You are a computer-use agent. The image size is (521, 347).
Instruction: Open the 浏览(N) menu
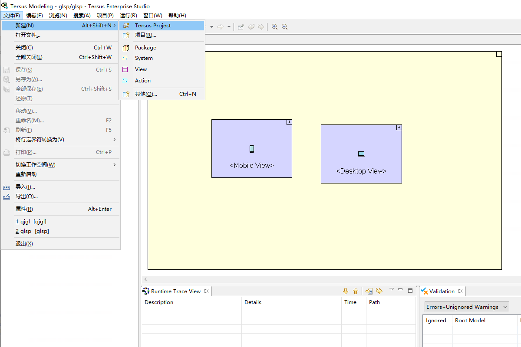58,16
